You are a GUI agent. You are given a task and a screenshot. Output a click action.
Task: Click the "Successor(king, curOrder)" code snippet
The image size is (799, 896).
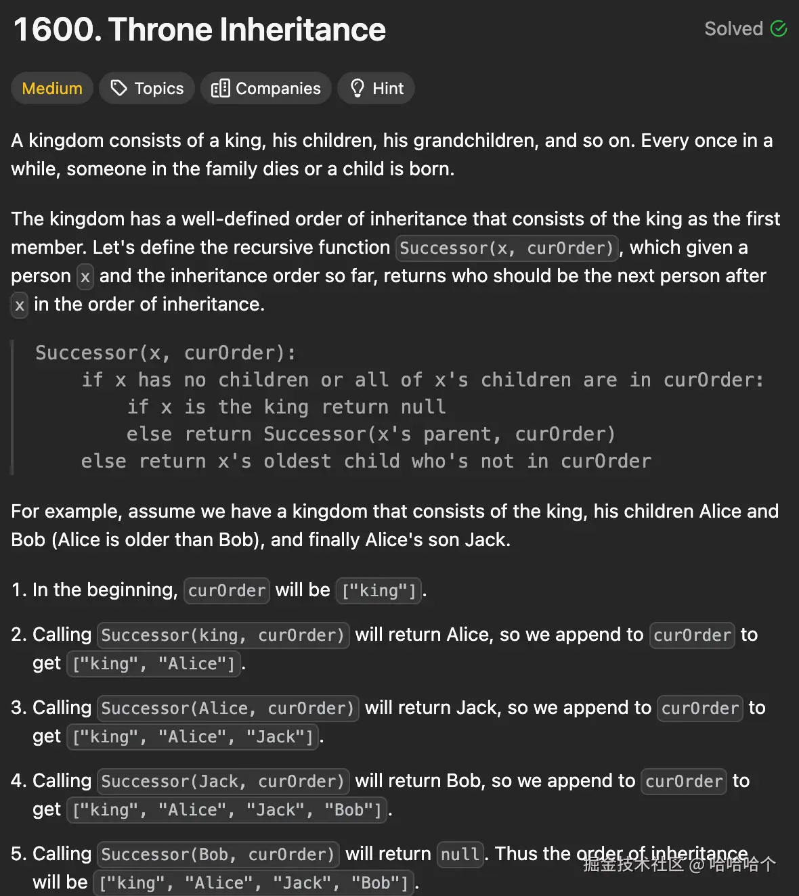click(x=223, y=635)
